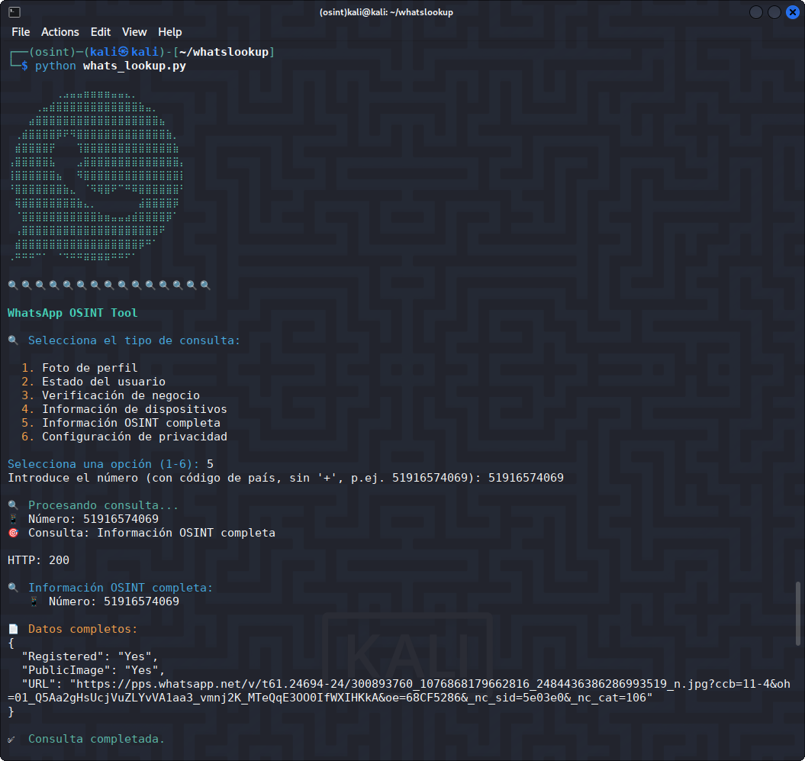
Task: Click the terminal icon in title bar
Action: (14, 12)
